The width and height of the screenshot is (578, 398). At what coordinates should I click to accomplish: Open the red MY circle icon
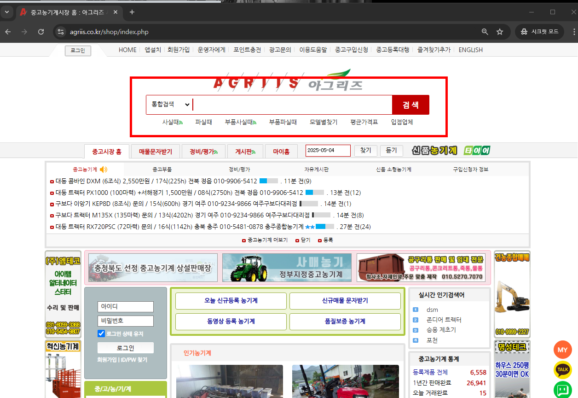tap(562, 350)
